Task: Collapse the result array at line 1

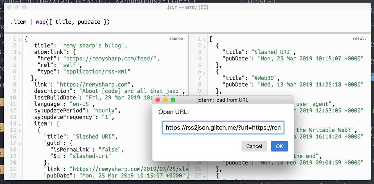Action: 205,40
